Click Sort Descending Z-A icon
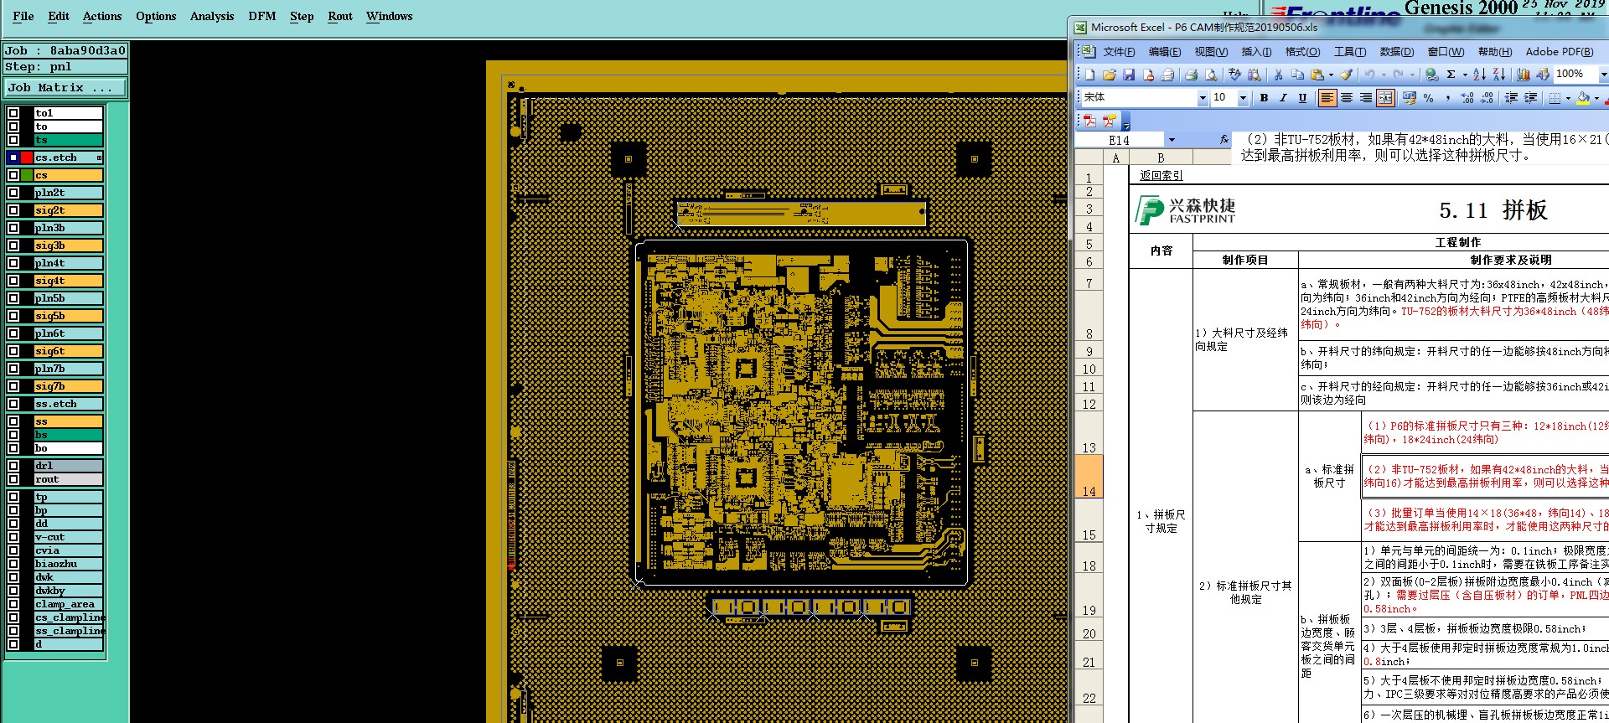Screen dimensions: 1609x723 1499,75
